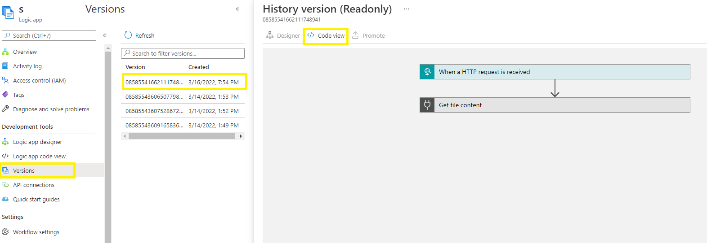This screenshot has height=244, width=707.
Task: Collapse the Versions panel with the double chevron
Action: point(237,9)
